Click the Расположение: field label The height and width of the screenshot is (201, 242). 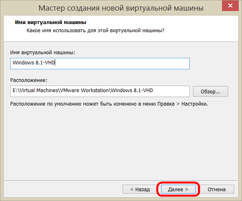click(29, 80)
